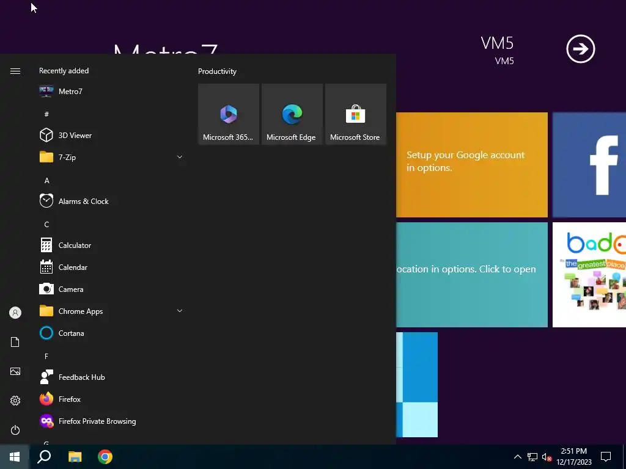The image size is (626, 469).
Task: Click the '#' section letter header
Action: [46, 114]
